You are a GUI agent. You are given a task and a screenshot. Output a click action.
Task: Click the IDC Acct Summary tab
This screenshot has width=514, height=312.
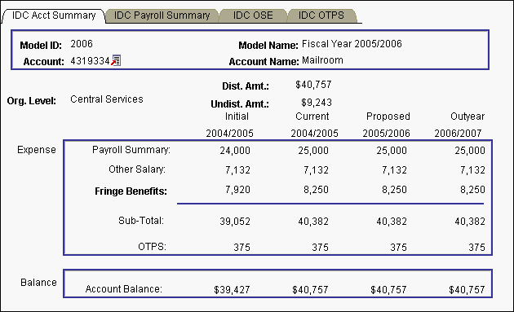coord(54,15)
